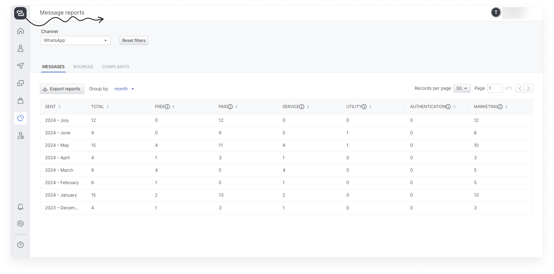Click the Export reports button
This screenshot has height=274, width=554.
point(62,89)
